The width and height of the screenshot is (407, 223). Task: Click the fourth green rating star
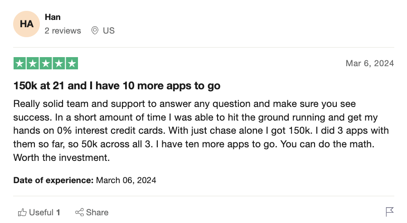(59, 63)
